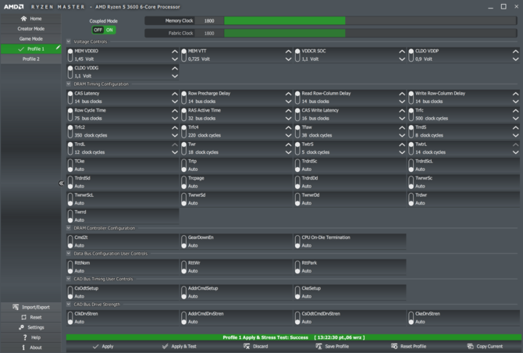Switch to Game Mode
523x353 pixels.
click(x=30, y=39)
